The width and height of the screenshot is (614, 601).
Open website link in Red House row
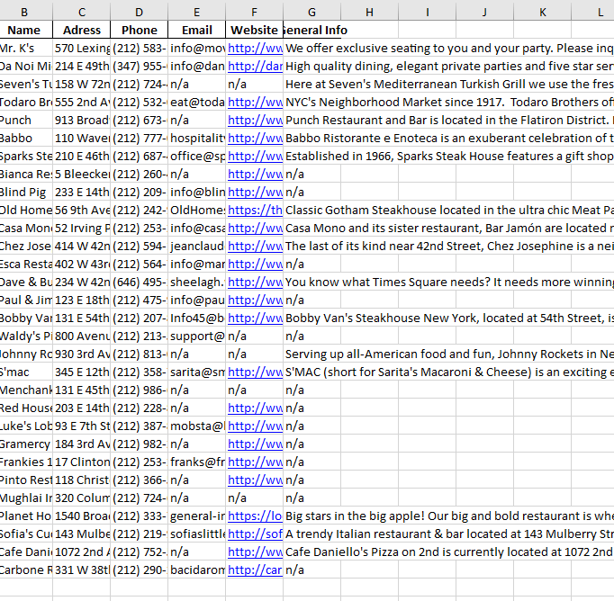click(x=255, y=408)
